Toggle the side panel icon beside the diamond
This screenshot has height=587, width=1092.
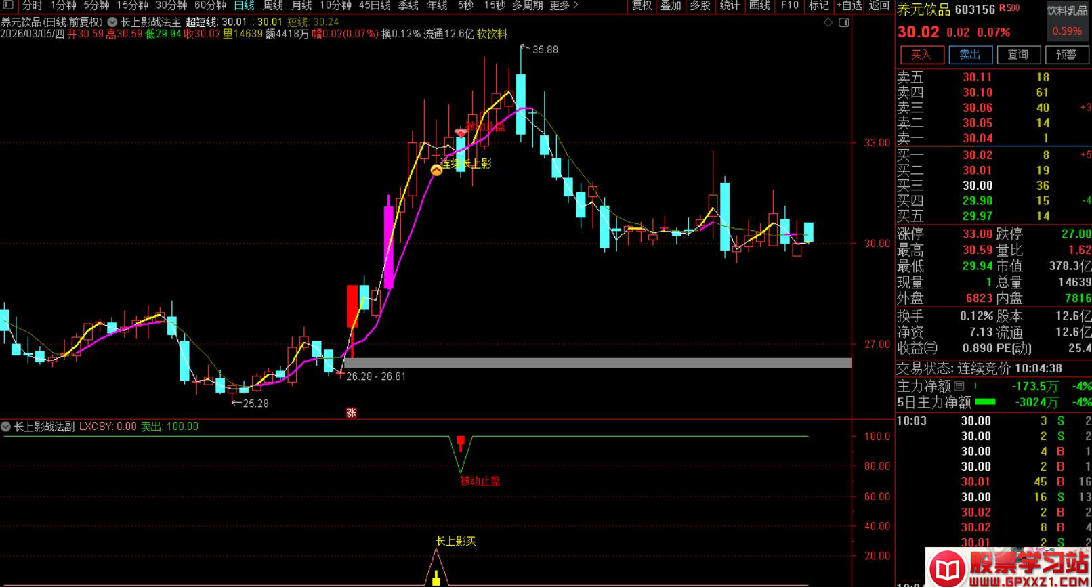(844, 22)
